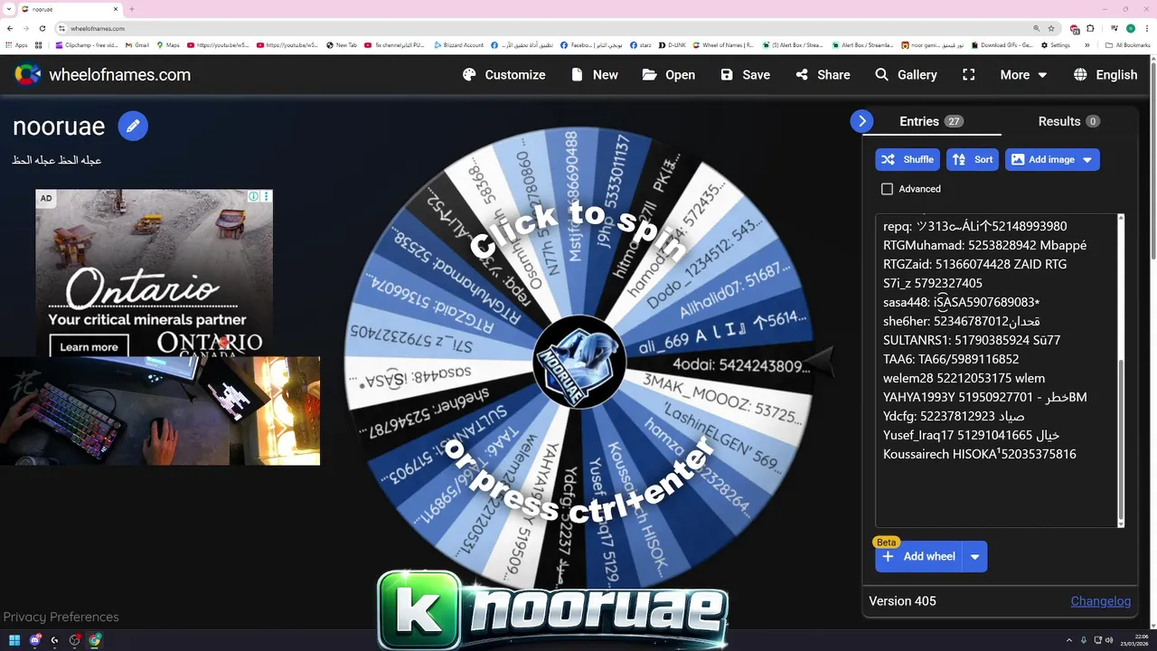
Task: Open the browser Extensions icon
Action: point(1090,28)
